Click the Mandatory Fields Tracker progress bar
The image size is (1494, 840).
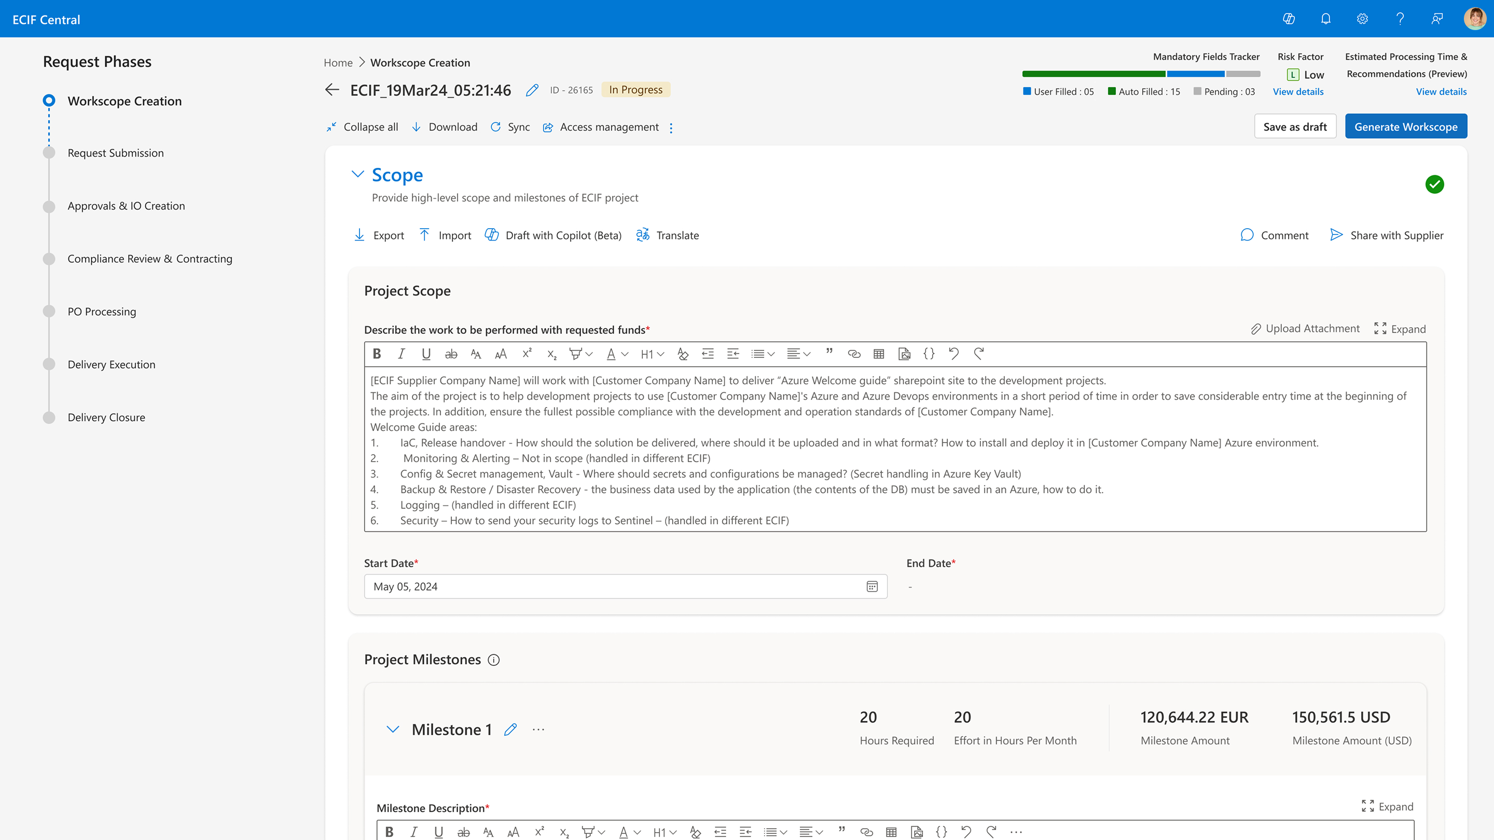1141,74
